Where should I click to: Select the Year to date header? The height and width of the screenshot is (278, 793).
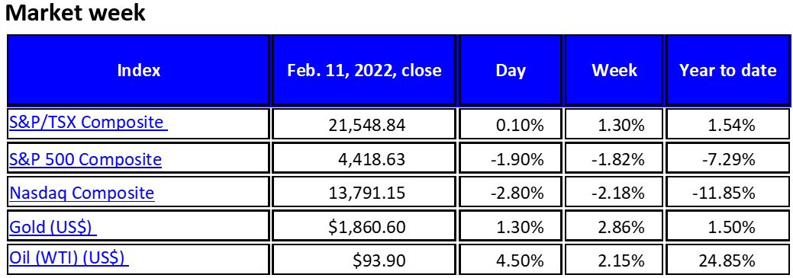click(728, 70)
